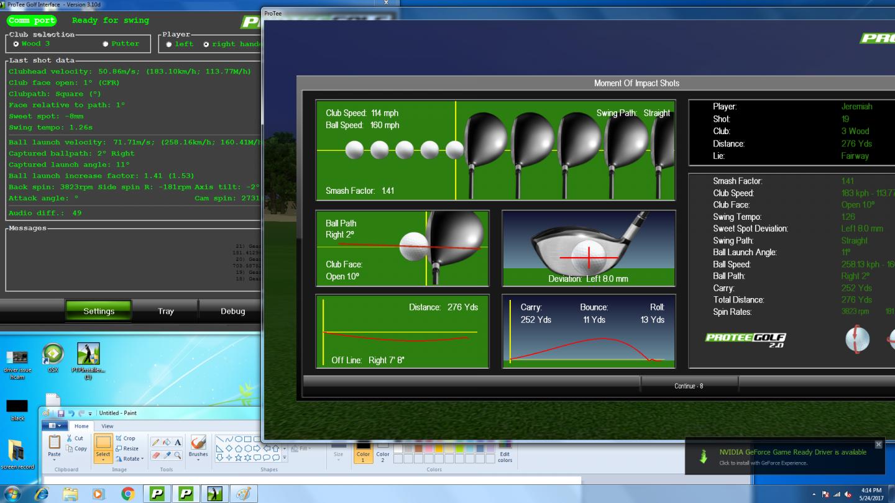This screenshot has height=503, width=895.
Task: Open Internet Explorer from the taskbar
Action: [41, 494]
